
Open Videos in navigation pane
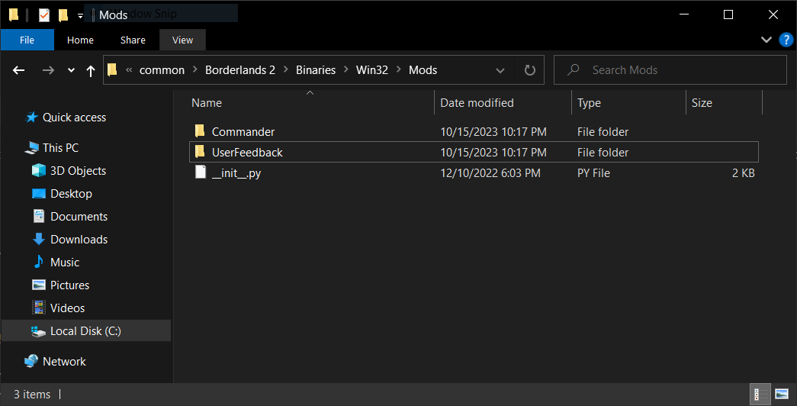pyautogui.click(x=67, y=308)
